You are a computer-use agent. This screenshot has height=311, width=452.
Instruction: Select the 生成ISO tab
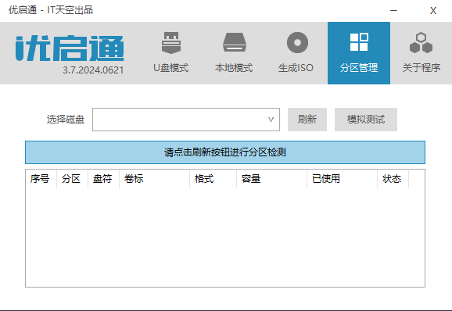296,53
